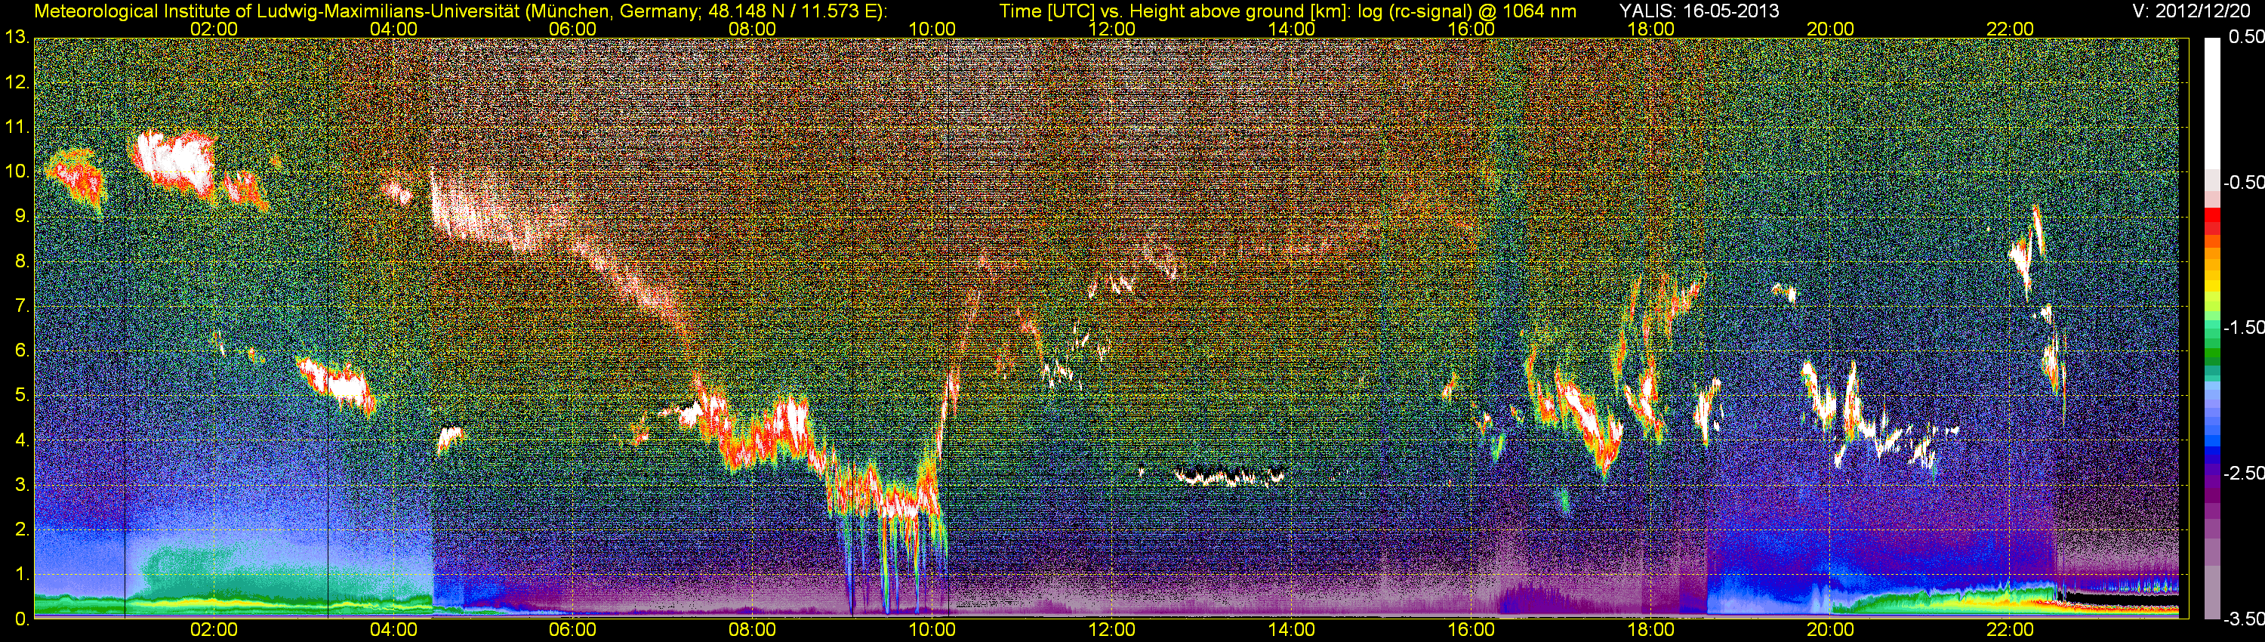Screen dimensions: 2265x642
Task: Click the bottom axis label 22:00
Action: (x=2010, y=630)
